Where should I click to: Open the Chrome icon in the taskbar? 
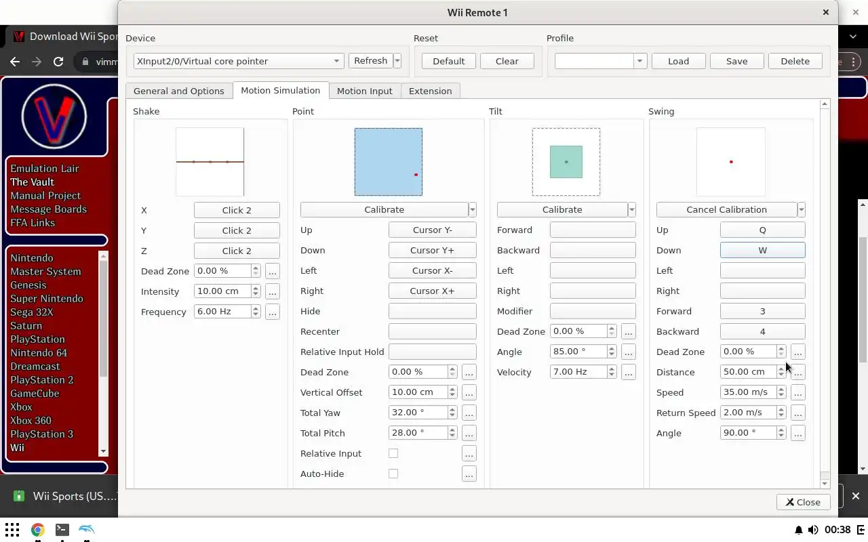point(37,530)
